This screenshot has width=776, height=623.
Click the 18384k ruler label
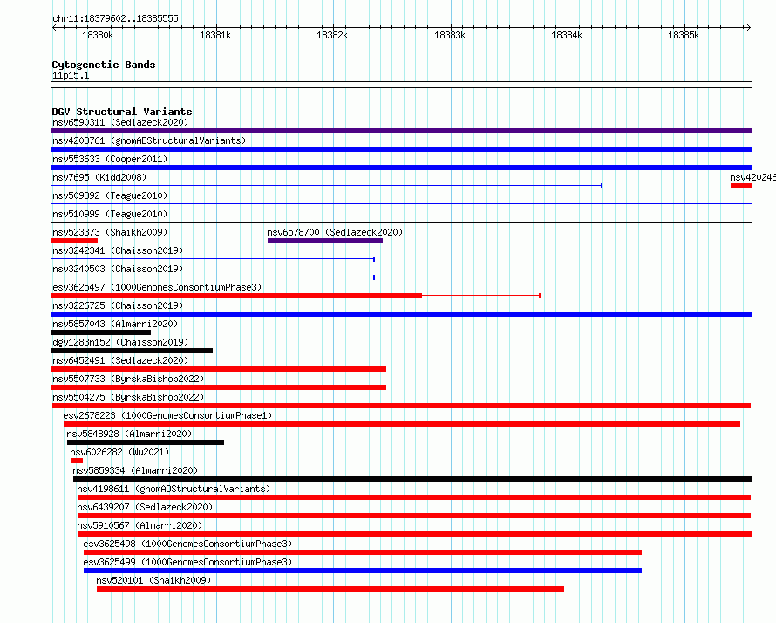(567, 35)
